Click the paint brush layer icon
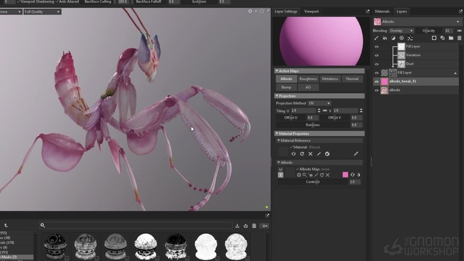Image resolution: width=464 pixels, height=261 pixels. click(x=377, y=38)
